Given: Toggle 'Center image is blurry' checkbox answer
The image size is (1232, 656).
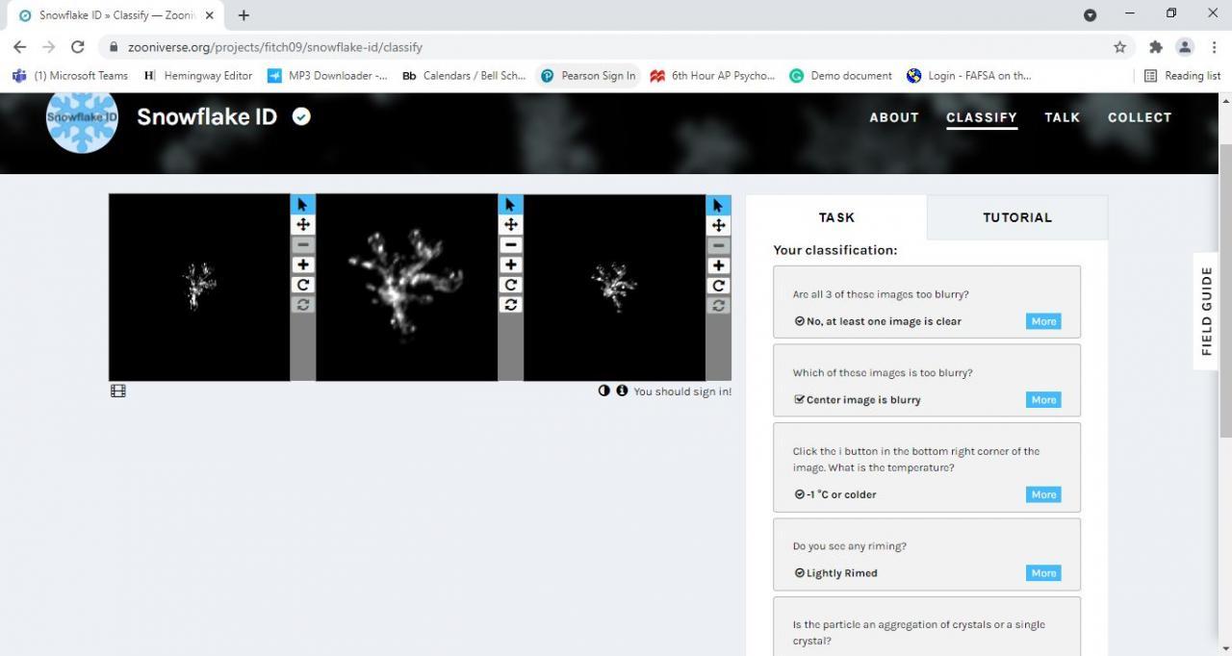Looking at the screenshot, I should (x=858, y=399).
